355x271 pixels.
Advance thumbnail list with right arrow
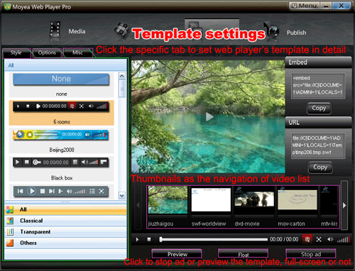pos(344,205)
